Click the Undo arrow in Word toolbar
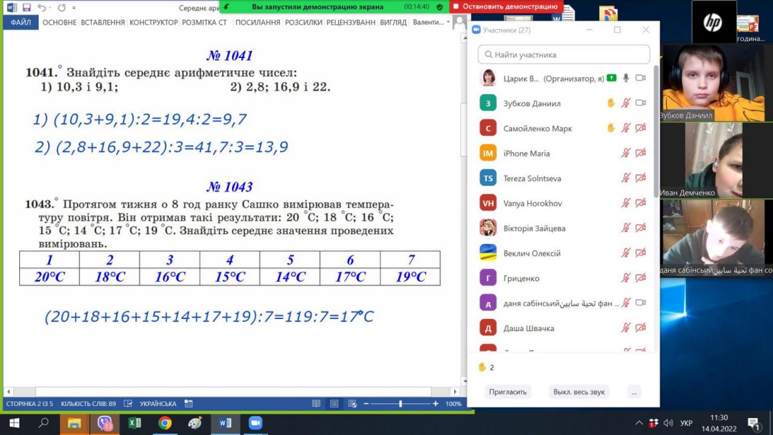Image resolution: width=773 pixels, height=435 pixels. 42,8
